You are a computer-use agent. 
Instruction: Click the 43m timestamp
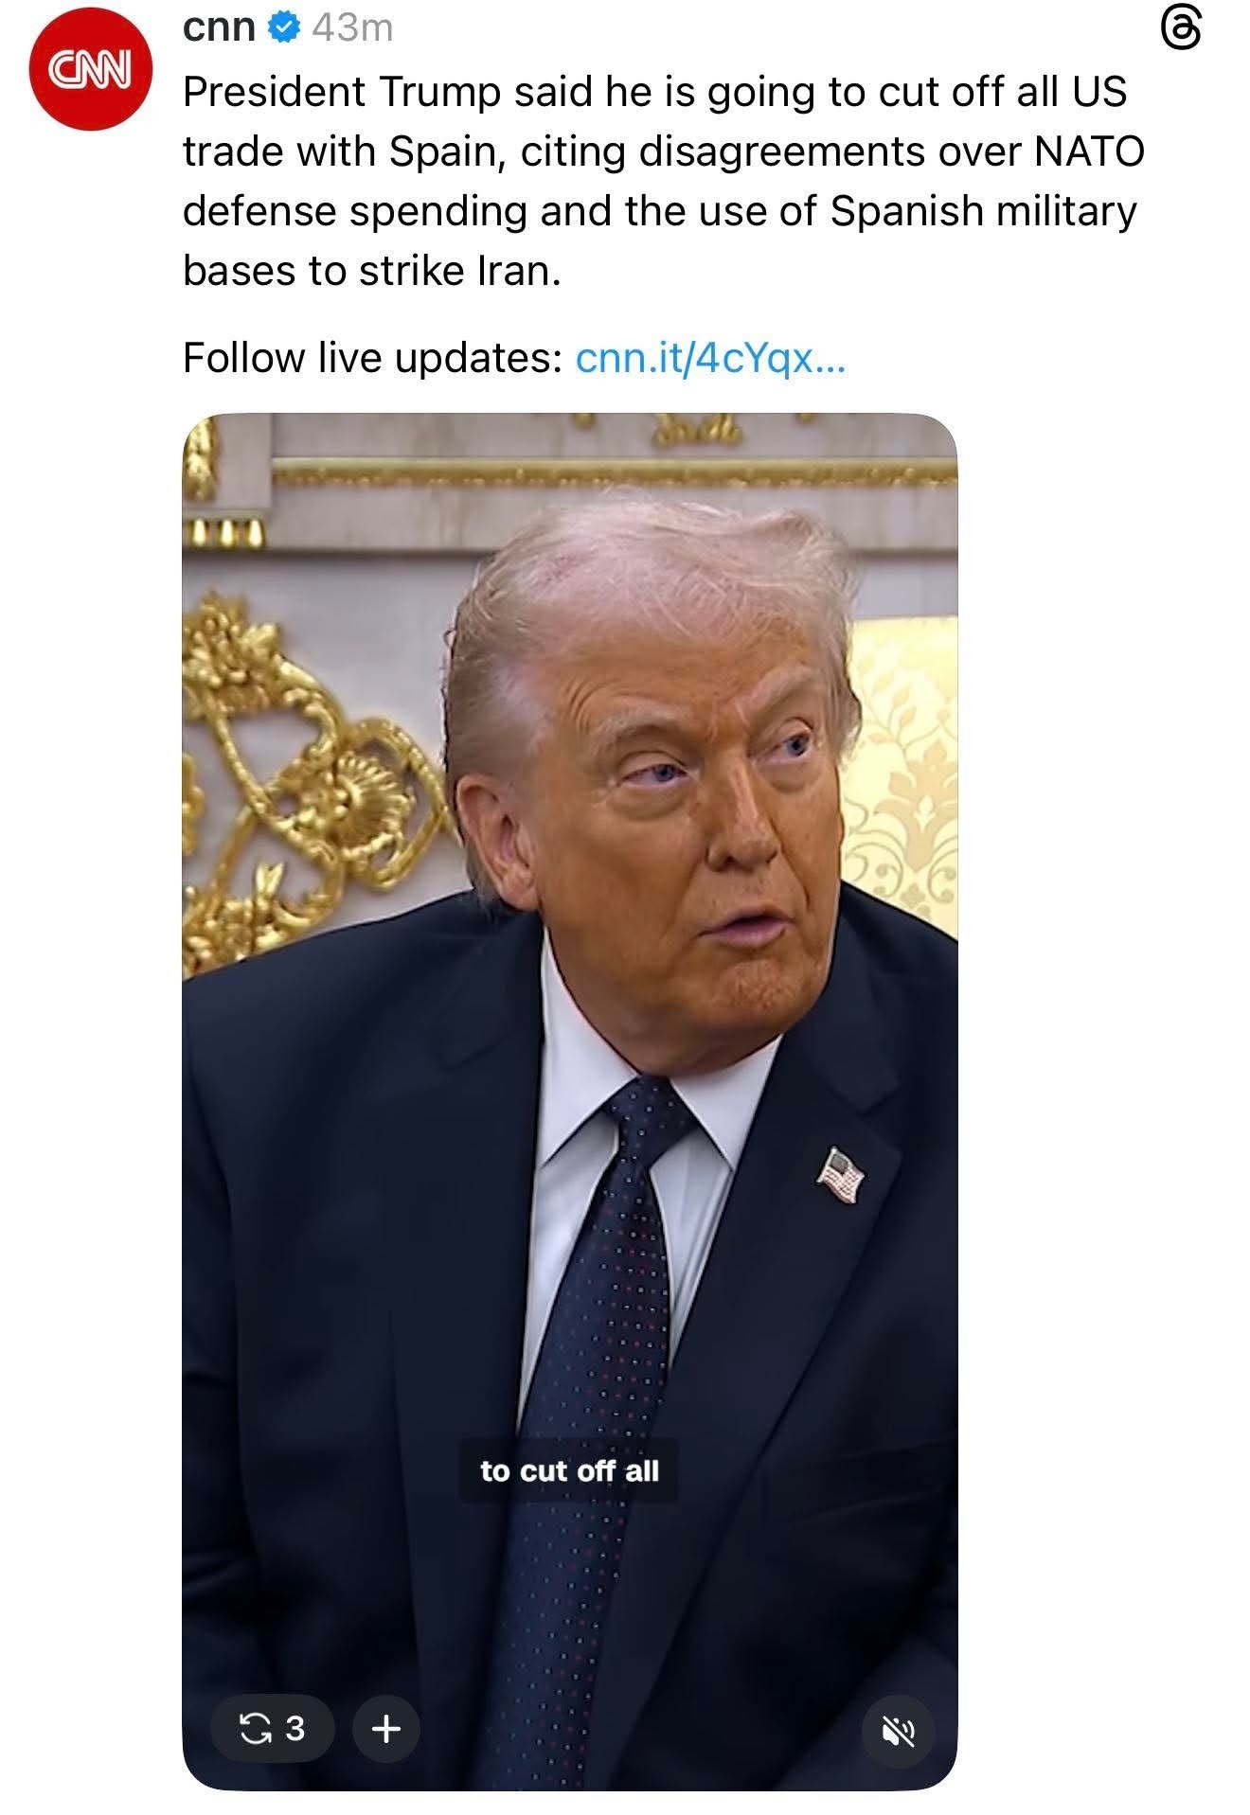click(351, 29)
